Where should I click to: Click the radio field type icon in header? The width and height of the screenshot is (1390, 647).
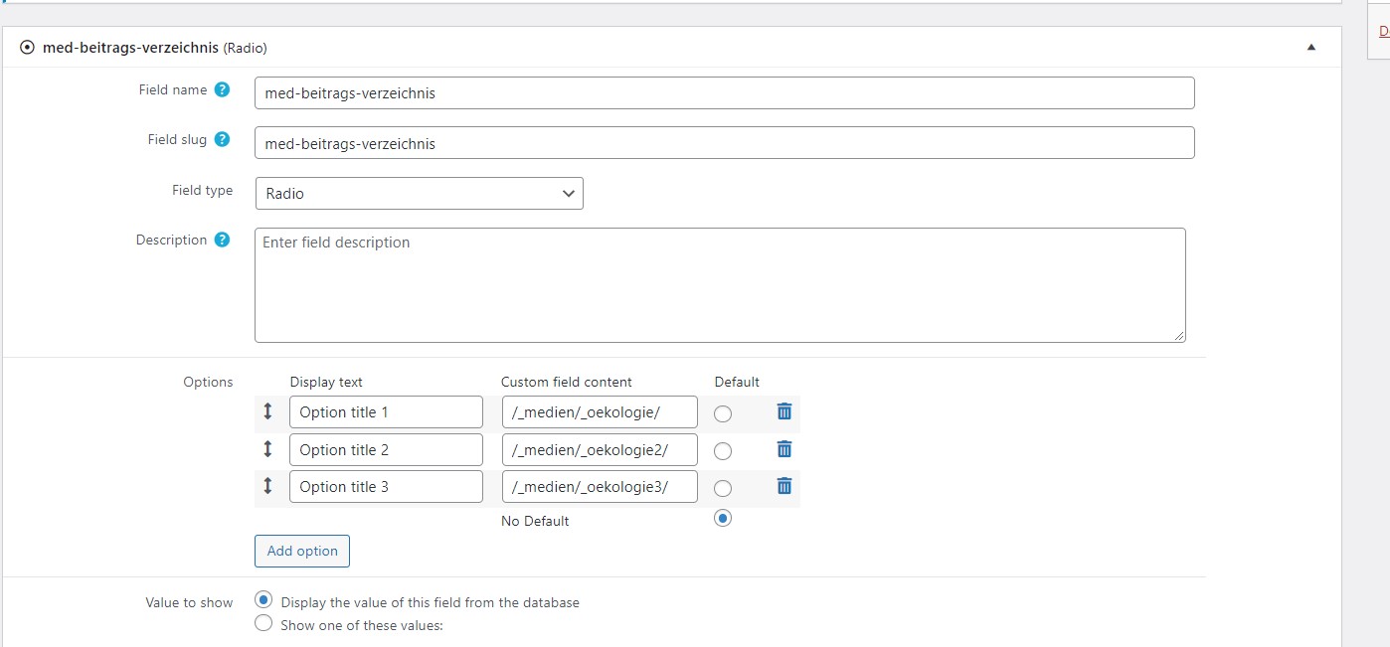click(x=27, y=47)
